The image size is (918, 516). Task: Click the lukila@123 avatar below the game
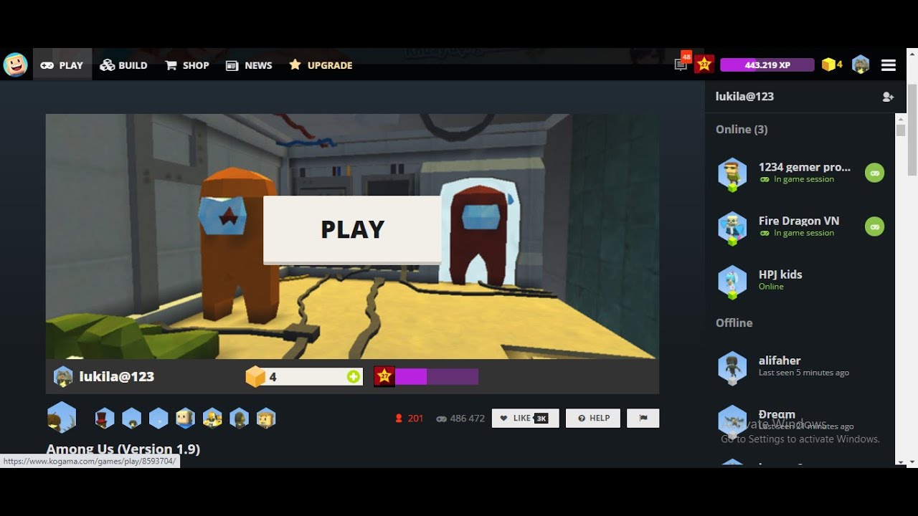click(63, 376)
